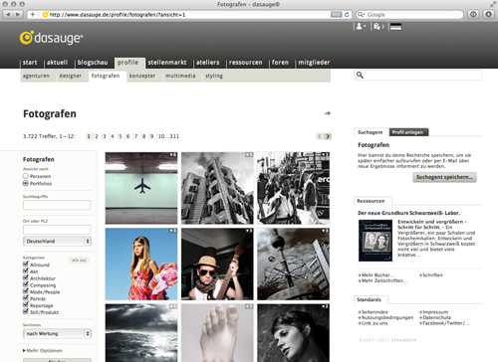The width and height of the screenshot is (498, 362).
Task: Uncheck the Reportage category checkbox
Action: click(26, 305)
